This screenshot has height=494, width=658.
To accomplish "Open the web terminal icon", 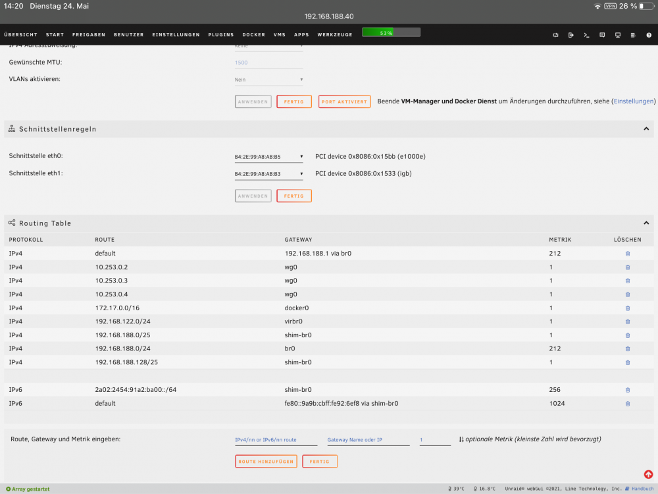I will (x=586, y=36).
